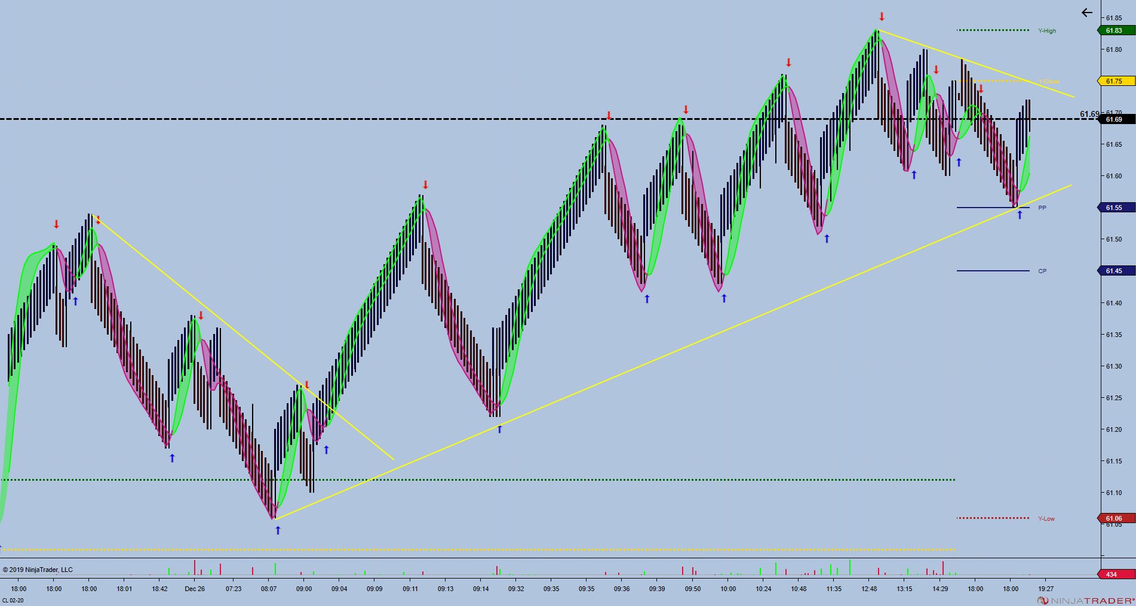The width and height of the screenshot is (1136, 606).
Task: Click the 18:42 time axis label
Action: (x=159, y=589)
